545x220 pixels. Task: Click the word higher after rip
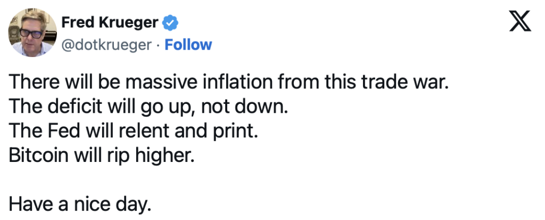pyautogui.click(x=164, y=156)
